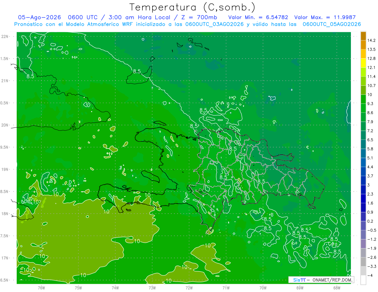Click legend value '11.4'
Viewport: 378px width, 292px height.
tap(372, 76)
